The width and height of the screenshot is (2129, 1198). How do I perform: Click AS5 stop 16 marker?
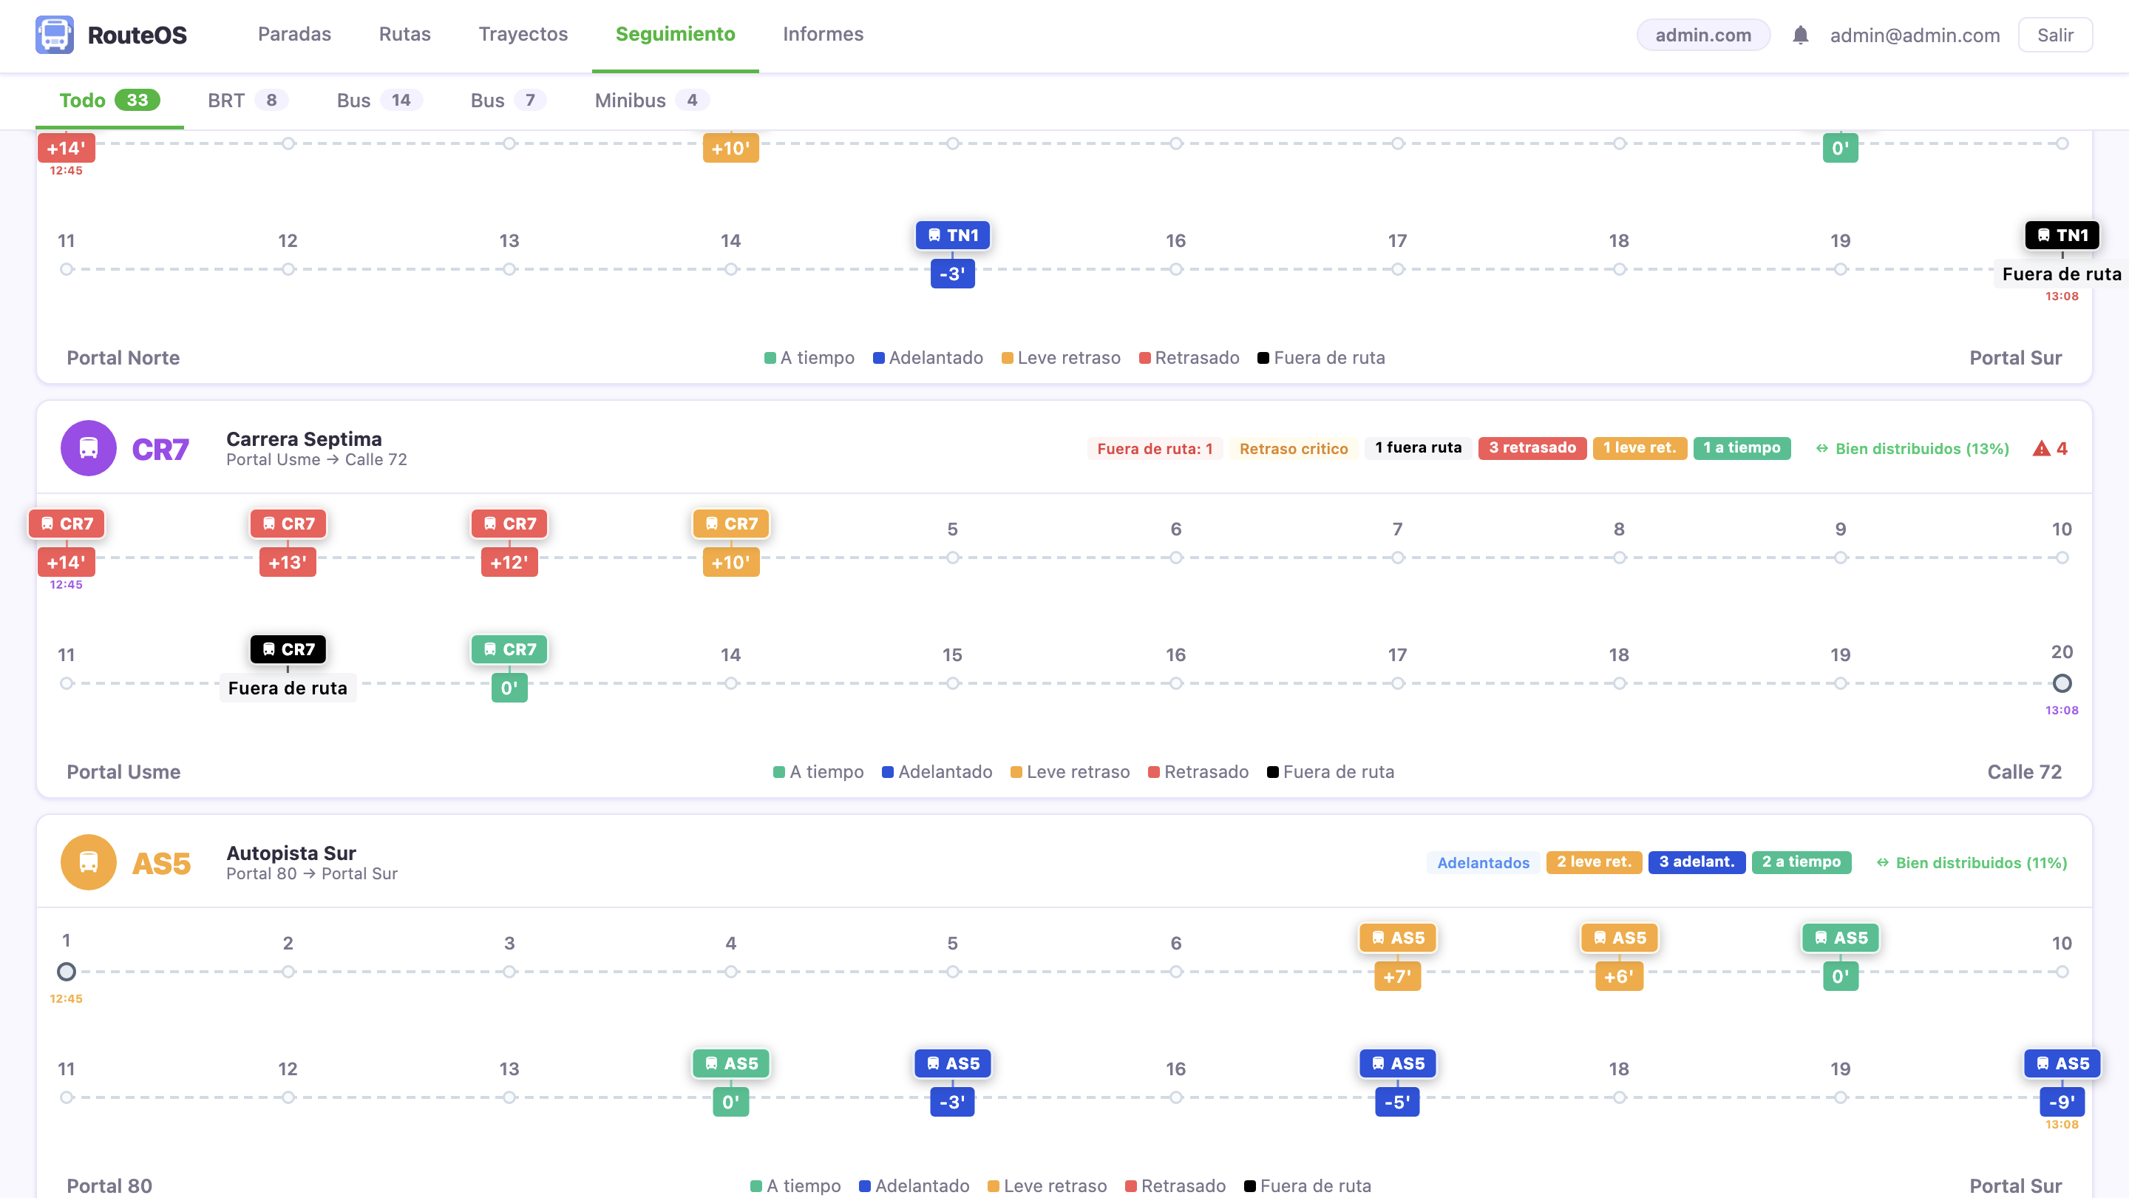click(1176, 1097)
